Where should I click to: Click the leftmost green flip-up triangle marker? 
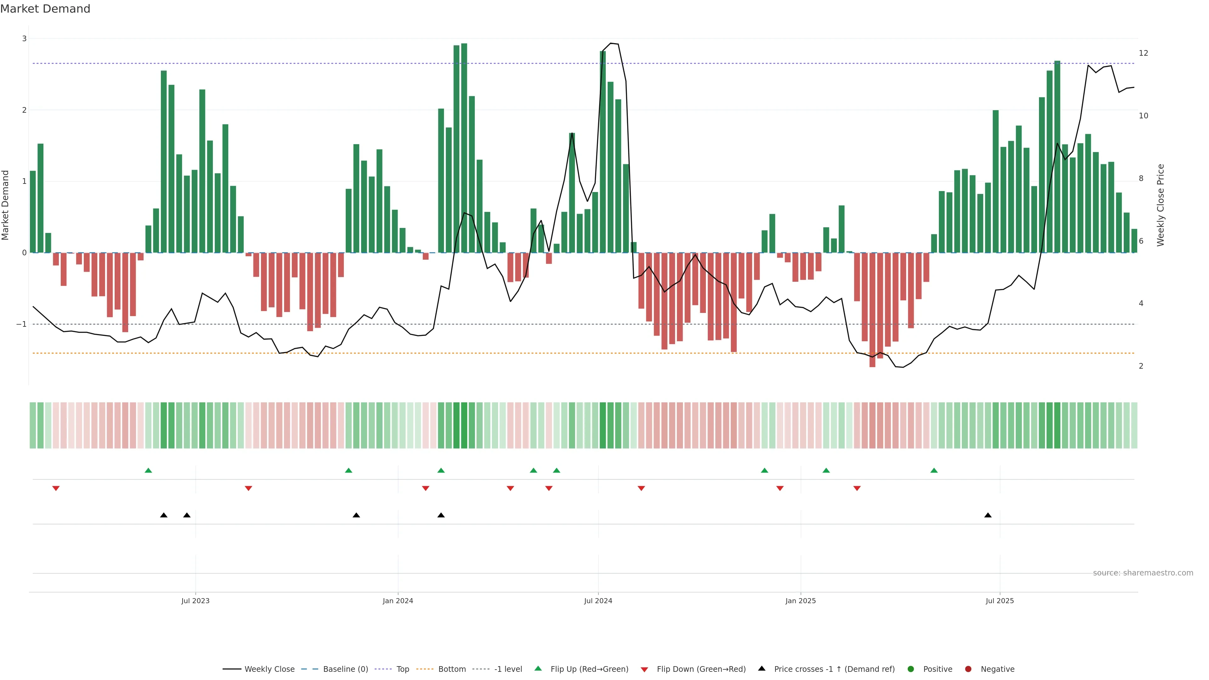pos(148,471)
